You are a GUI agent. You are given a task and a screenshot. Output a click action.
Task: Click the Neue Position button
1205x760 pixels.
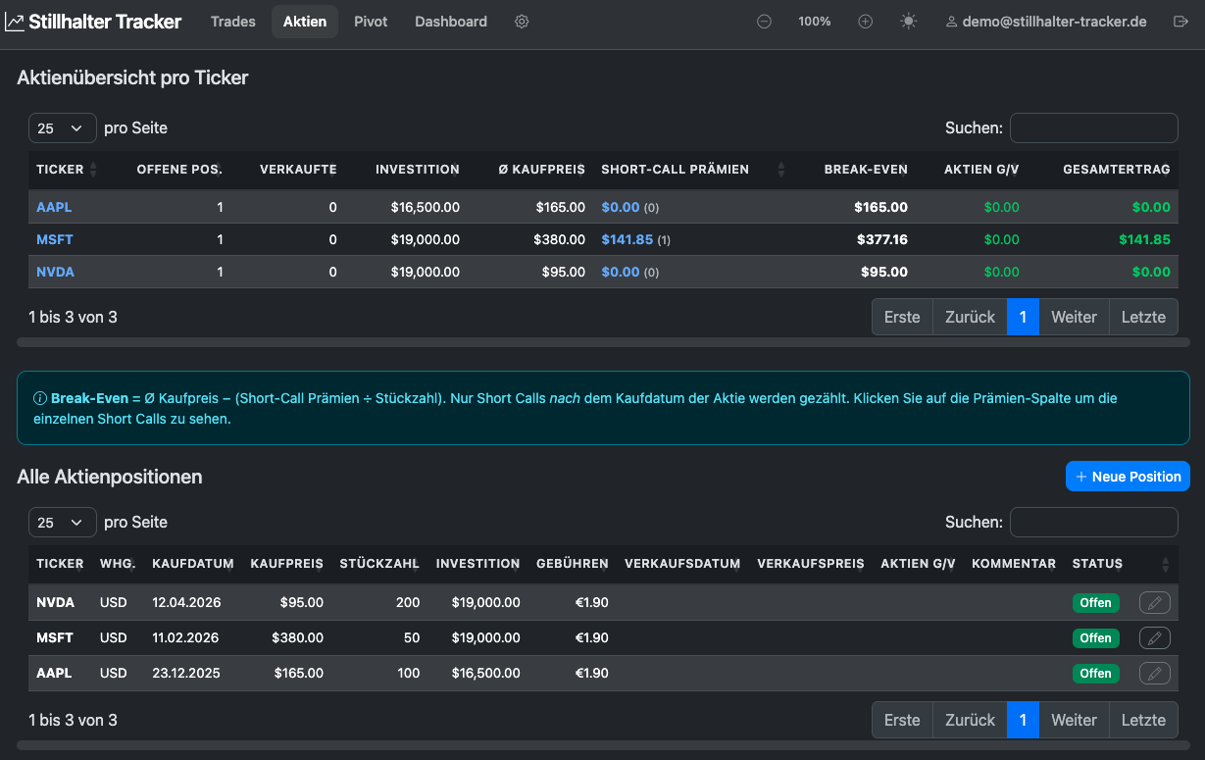click(x=1128, y=477)
